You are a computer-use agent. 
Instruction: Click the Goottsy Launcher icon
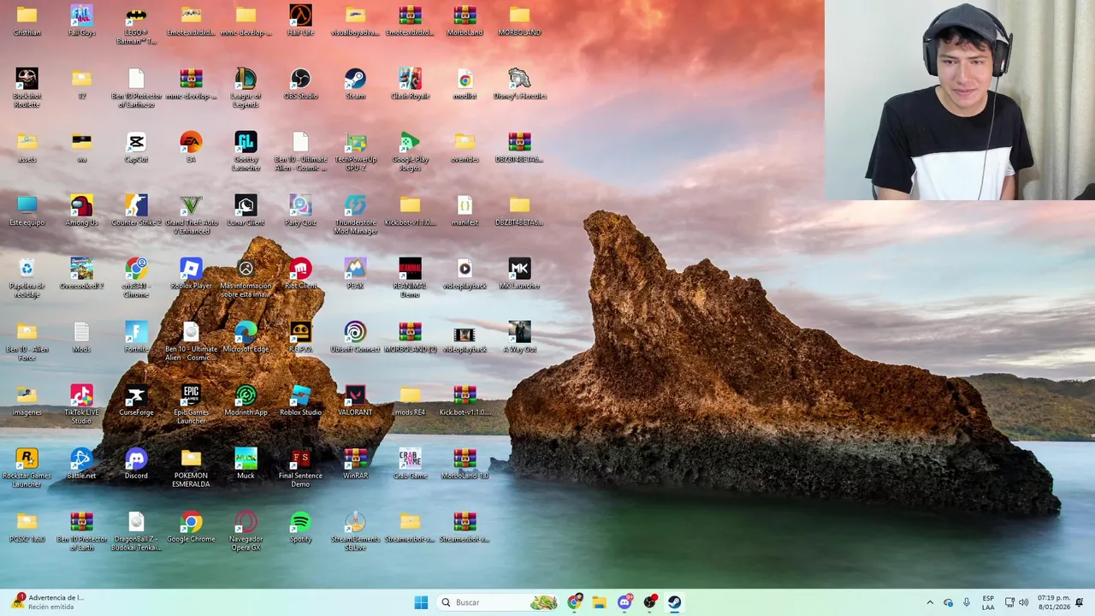pos(246,151)
